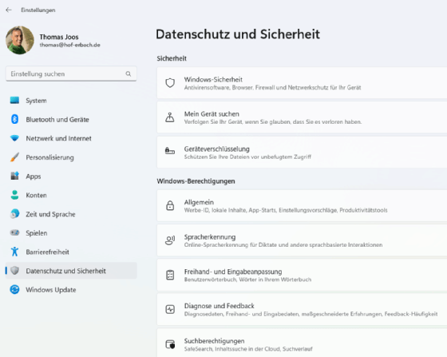The width and height of the screenshot is (447, 357).
Task: Select Zeit und Sprache label
Action: [50, 214]
